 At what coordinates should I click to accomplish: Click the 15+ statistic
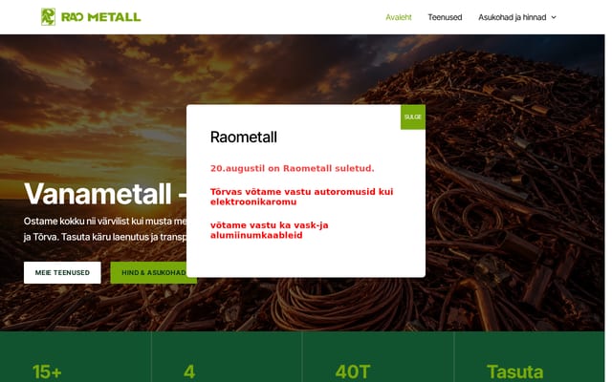coord(47,371)
